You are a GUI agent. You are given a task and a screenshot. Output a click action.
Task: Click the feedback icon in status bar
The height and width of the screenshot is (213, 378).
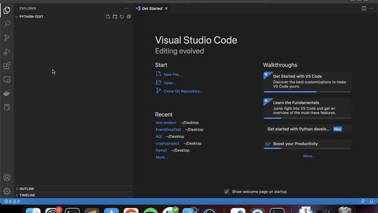click(x=363, y=201)
